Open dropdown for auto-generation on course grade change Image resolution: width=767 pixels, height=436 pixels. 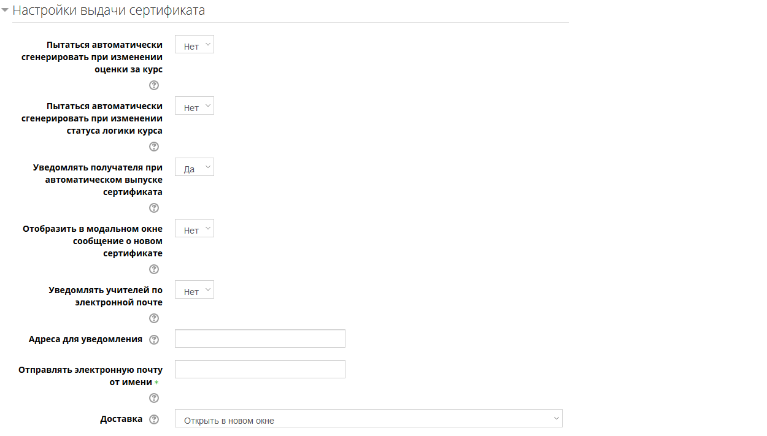[x=195, y=45]
